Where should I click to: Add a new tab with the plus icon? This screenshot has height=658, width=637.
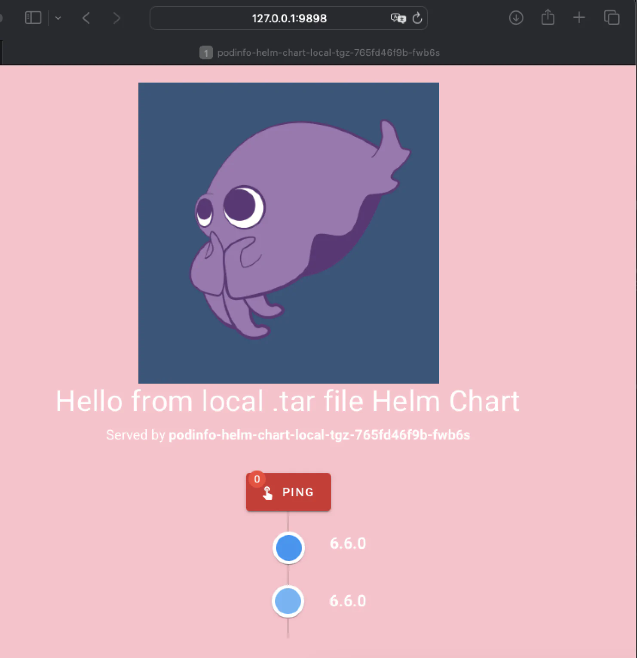tap(579, 18)
